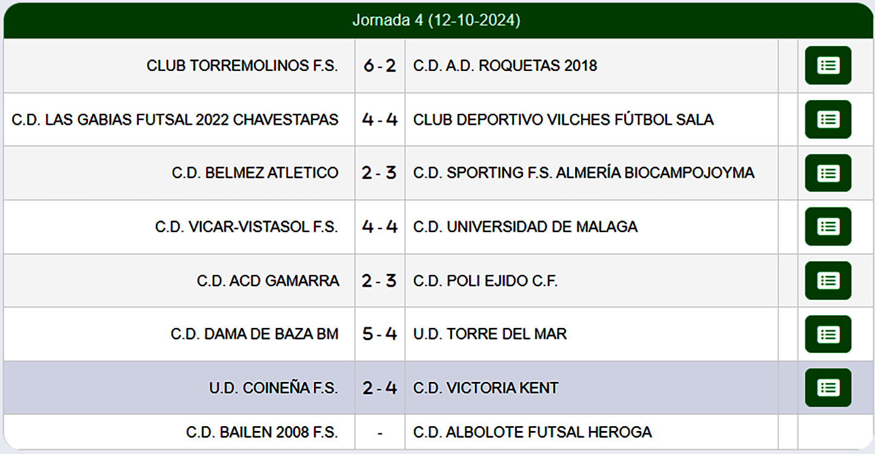Select team CLUB TORREMOLINOS F.S.

click(242, 65)
